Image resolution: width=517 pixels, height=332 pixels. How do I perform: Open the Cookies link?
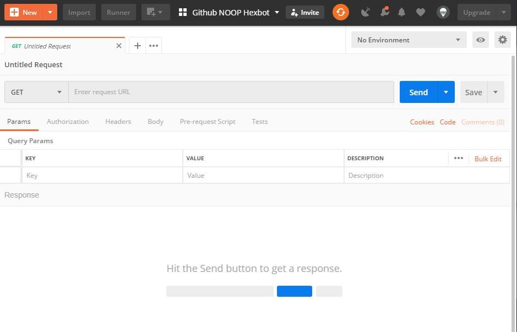click(422, 122)
